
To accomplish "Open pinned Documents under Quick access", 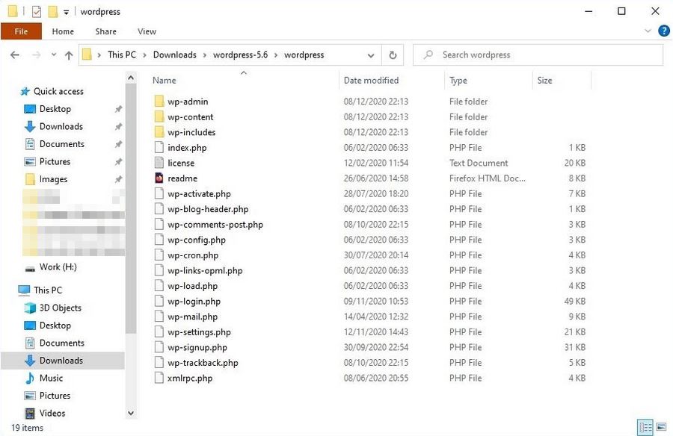I will 62,144.
